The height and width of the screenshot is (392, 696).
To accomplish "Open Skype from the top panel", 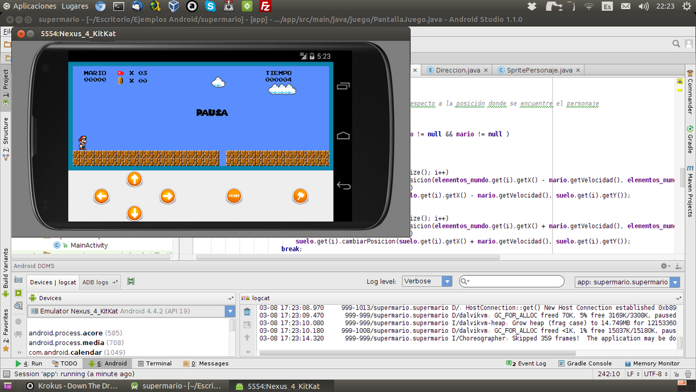I will (x=210, y=6).
